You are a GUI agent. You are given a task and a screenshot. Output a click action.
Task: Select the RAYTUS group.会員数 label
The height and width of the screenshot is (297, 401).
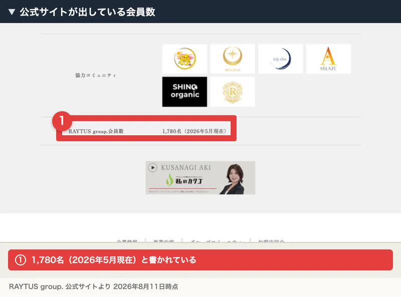point(96,131)
